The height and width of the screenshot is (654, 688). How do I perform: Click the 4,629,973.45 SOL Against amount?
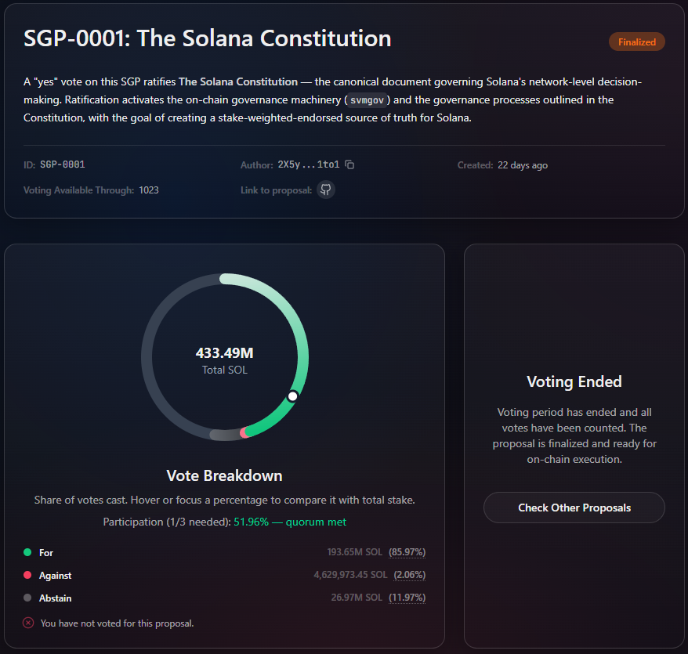(350, 575)
